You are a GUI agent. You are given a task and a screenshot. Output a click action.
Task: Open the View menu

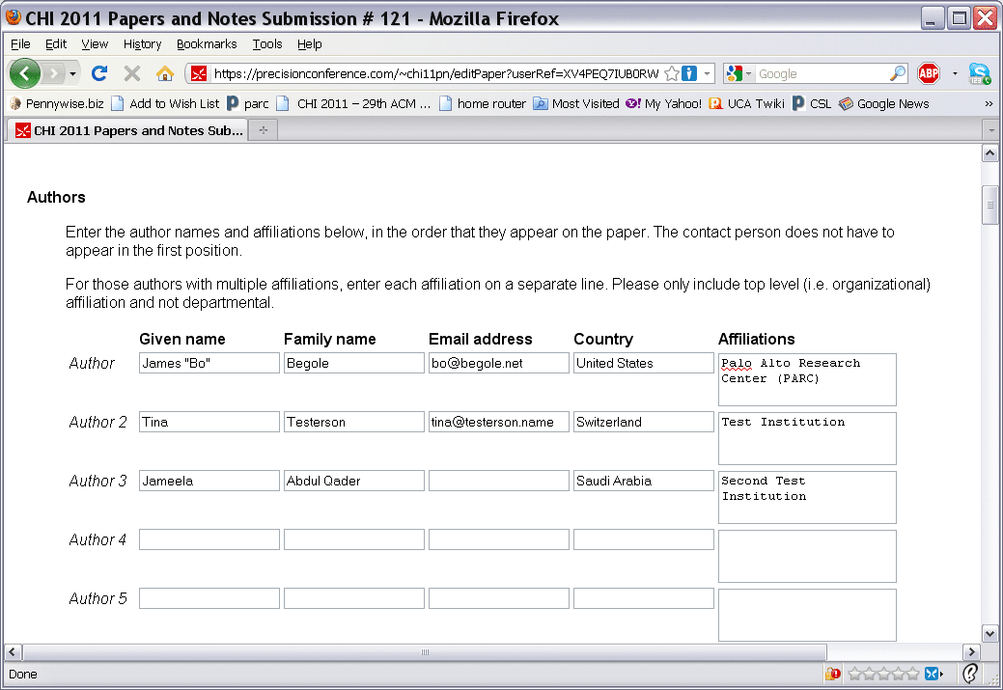coord(95,44)
